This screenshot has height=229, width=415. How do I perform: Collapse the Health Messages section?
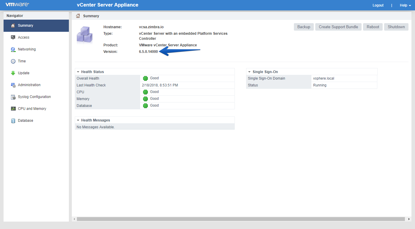tap(78, 120)
